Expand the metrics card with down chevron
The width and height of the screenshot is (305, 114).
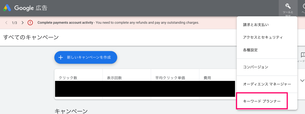[302, 80]
